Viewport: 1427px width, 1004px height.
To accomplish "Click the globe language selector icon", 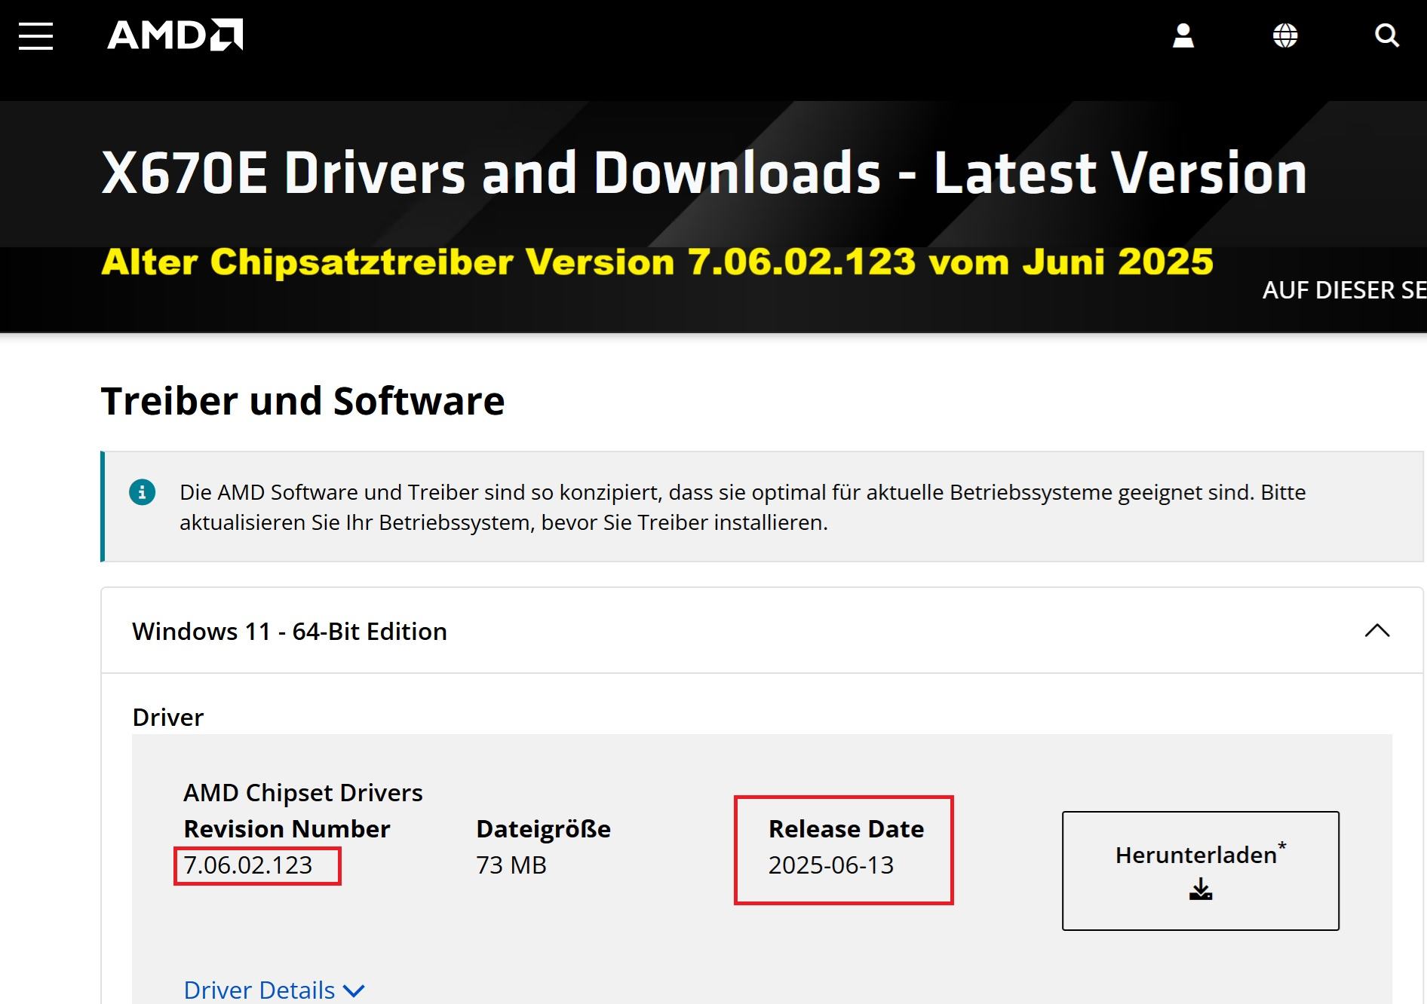I will coord(1284,35).
